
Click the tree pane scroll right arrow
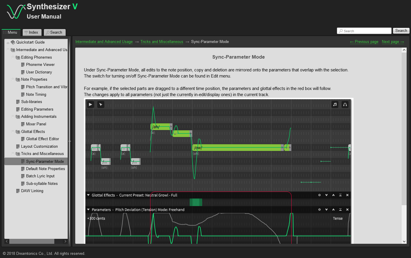tap(65, 241)
